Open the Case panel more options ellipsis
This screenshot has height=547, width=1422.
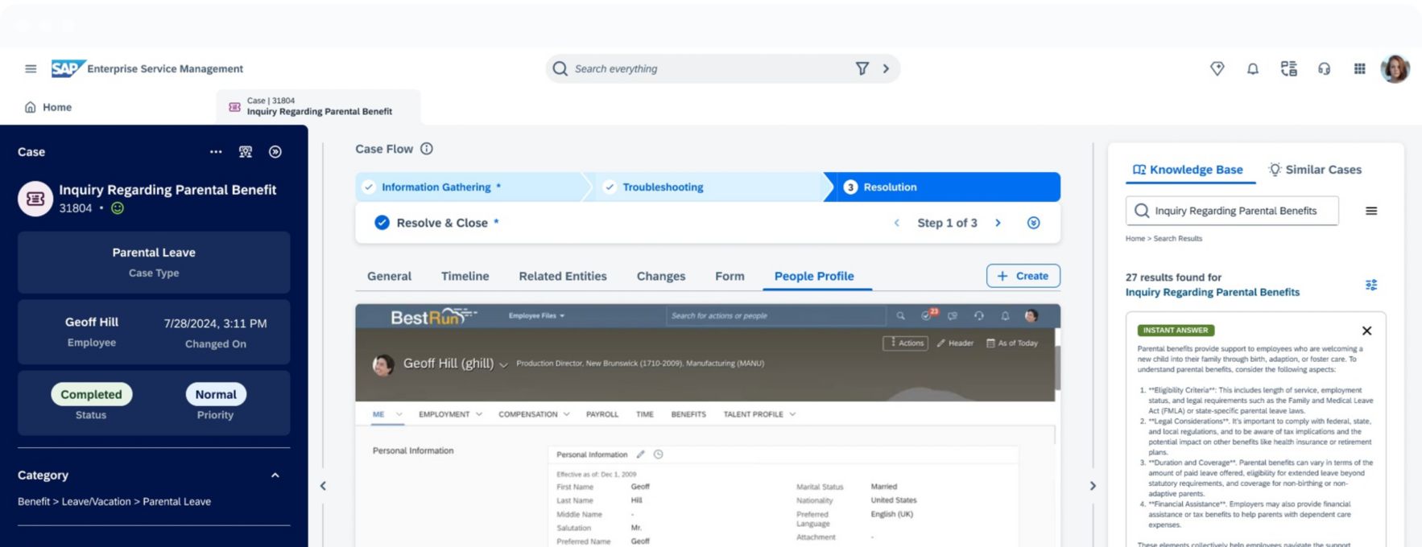[x=216, y=152]
